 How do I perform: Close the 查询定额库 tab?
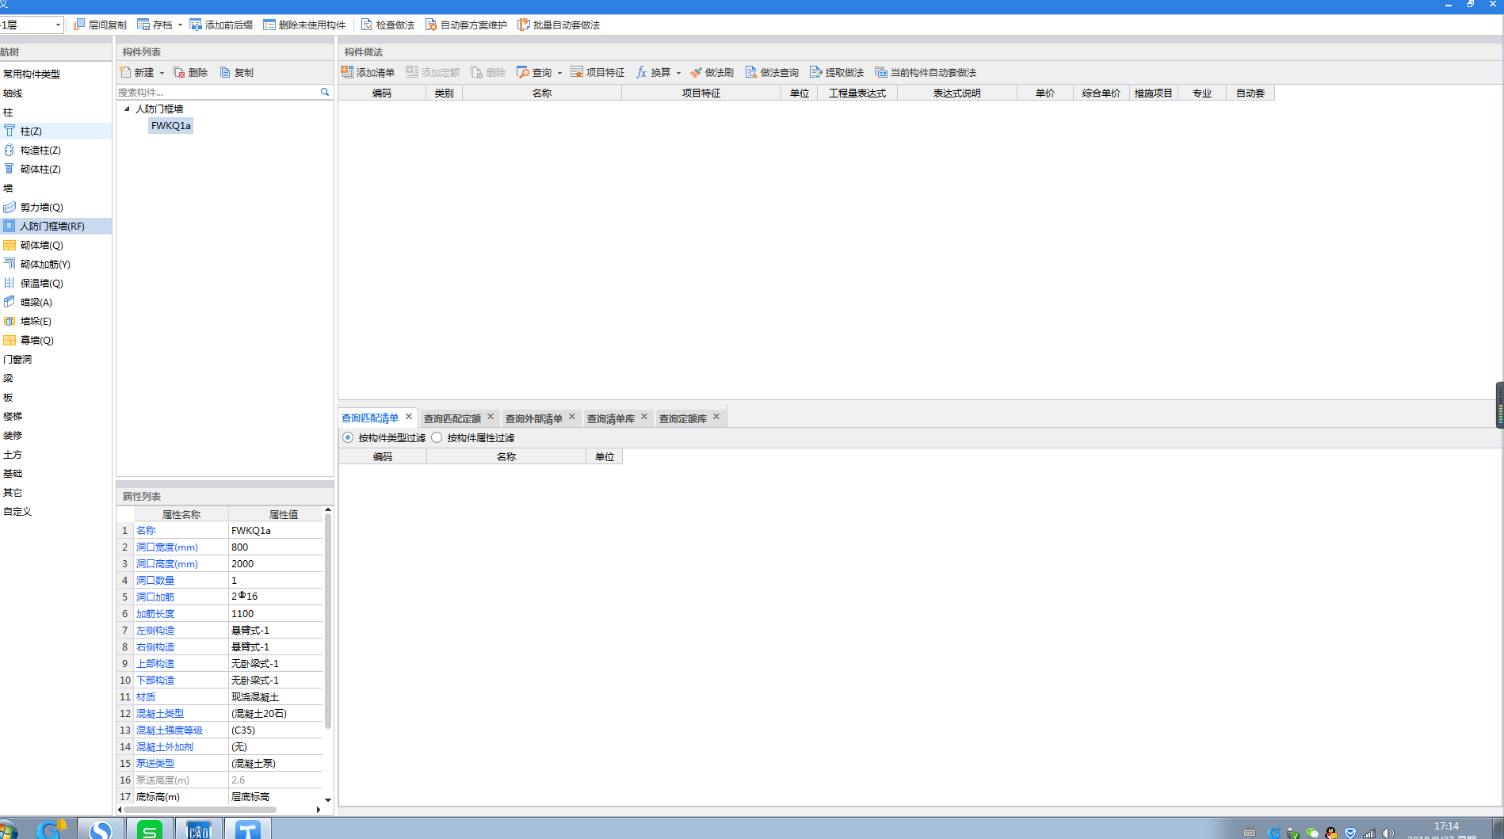[716, 417]
